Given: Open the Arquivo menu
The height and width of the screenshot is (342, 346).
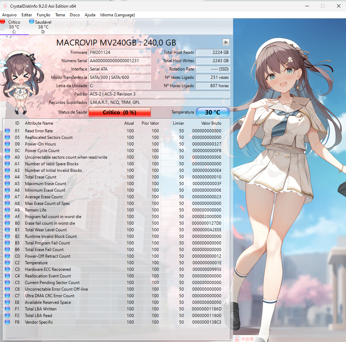Looking at the screenshot, I should point(9,15).
